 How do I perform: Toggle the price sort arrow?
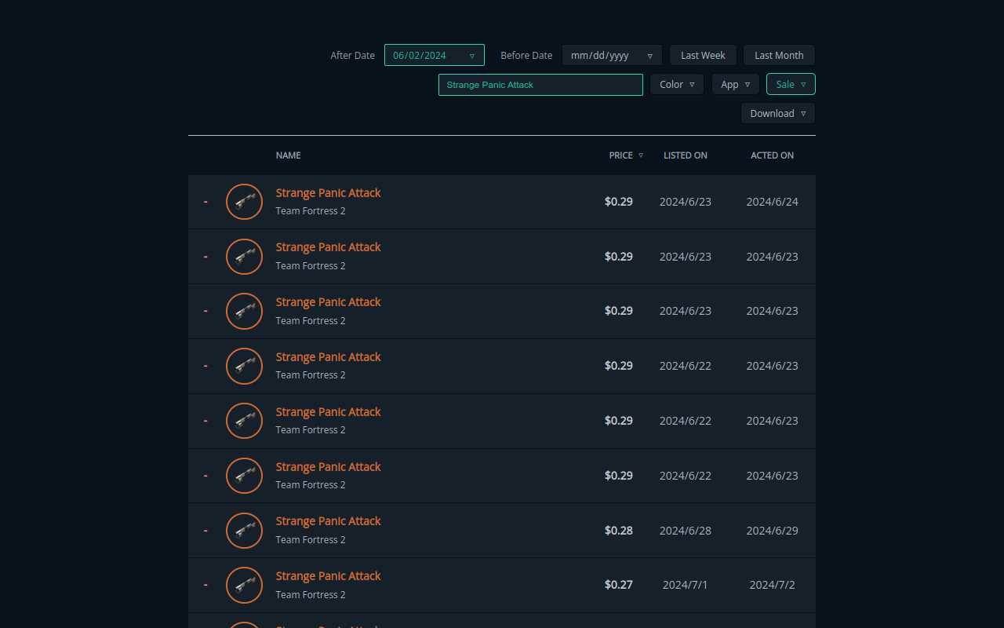point(641,155)
